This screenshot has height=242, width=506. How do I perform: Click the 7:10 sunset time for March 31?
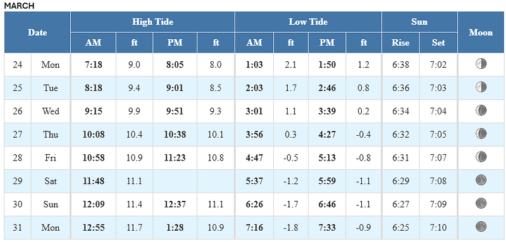[438, 227]
